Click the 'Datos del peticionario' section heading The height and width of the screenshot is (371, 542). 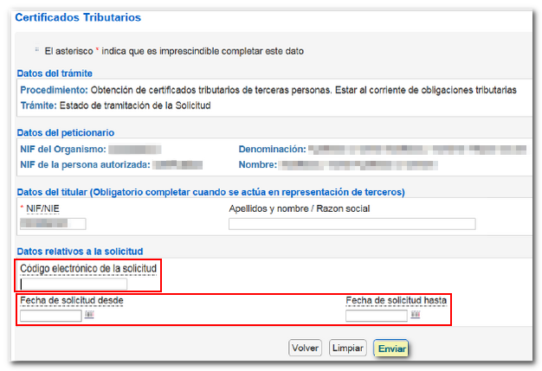[66, 132]
